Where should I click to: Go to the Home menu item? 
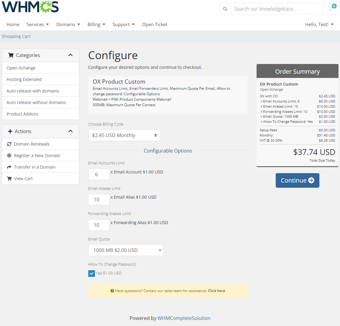click(x=13, y=25)
